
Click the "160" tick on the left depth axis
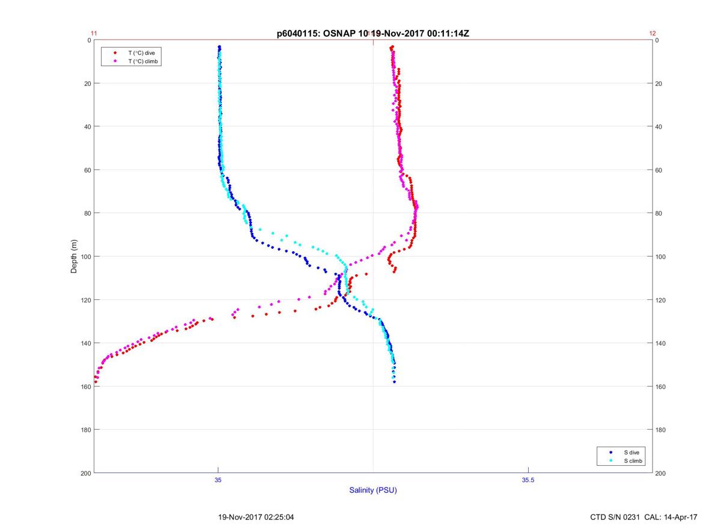click(x=87, y=387)
